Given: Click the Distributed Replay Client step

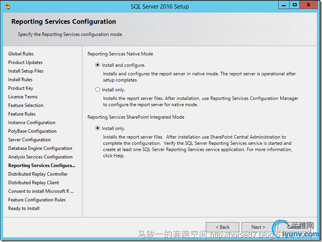Looking at the screenshot, I should point(34,183).
